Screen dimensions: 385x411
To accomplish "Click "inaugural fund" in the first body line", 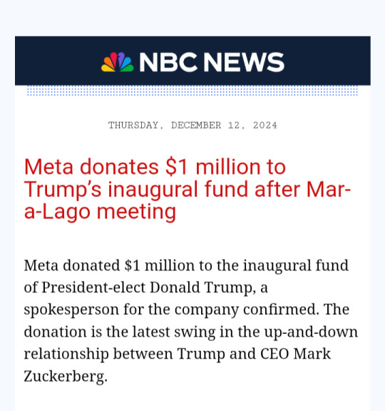I will coord(296,265).
